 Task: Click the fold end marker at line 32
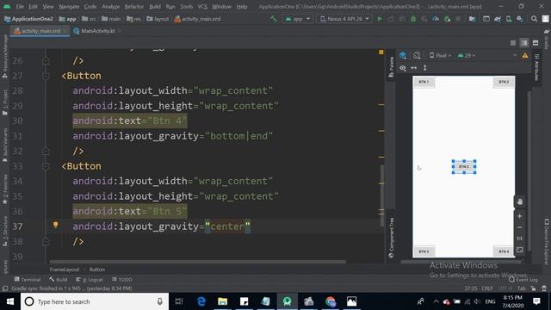(x=46, y=152)
